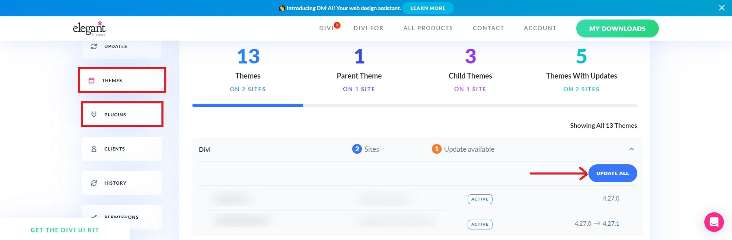Screen dimensions: 732x240
Task: Click the Elegant Themes logo
Action: point(89,28)
